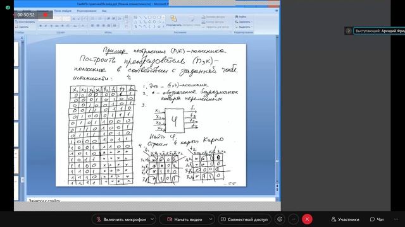Screen dimensions: 405x227
Task: Open the Заменить dropdown arrow
Action: point(252,22)
